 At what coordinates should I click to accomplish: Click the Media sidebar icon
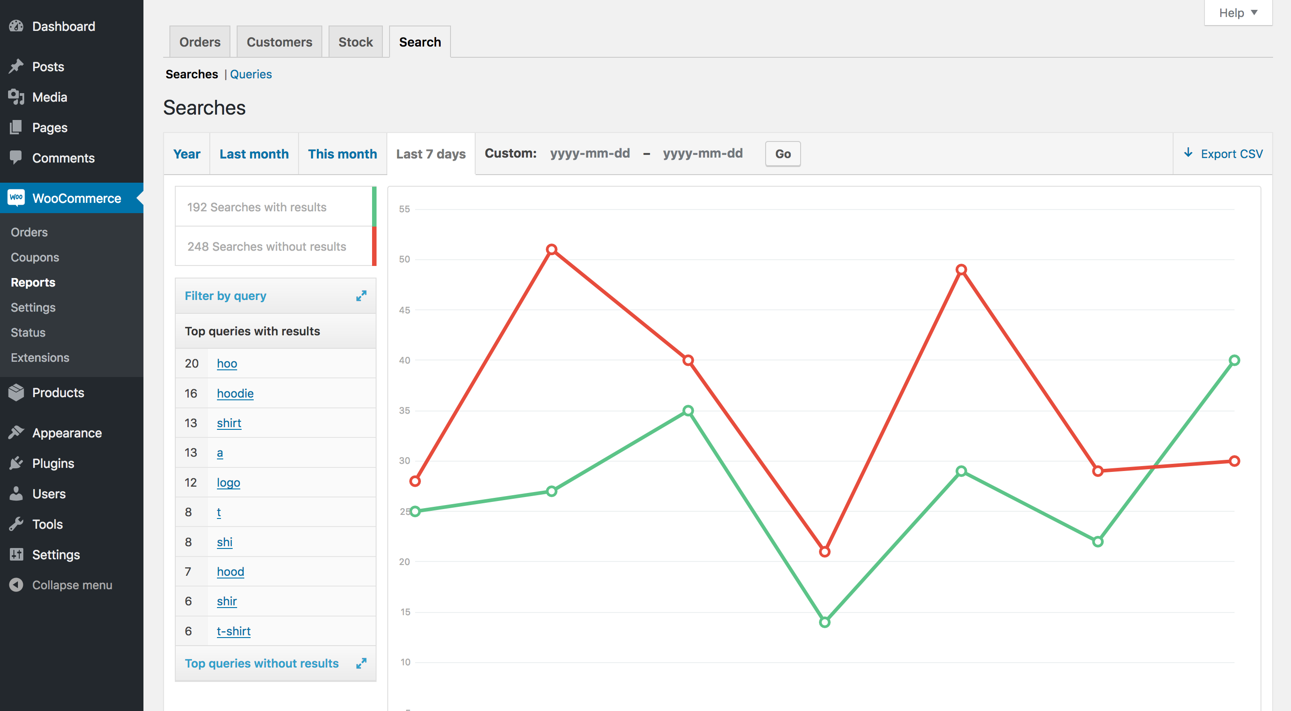17,96
